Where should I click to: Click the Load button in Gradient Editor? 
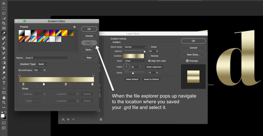(x=89, y=43)
